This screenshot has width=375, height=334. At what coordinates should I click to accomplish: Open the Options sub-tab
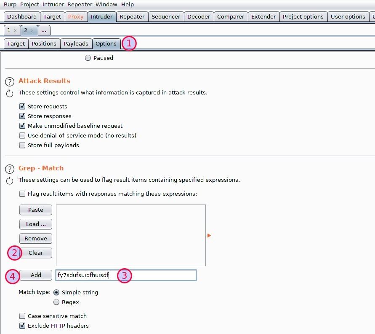(x=106, y=43)
